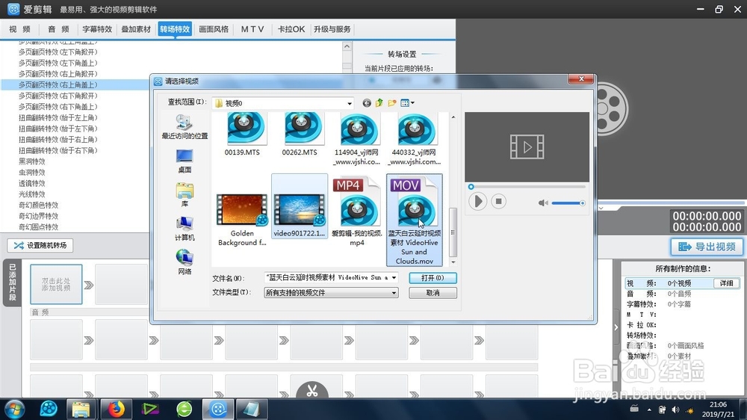Click the 爱剪辑 app logo icon
The image size is (747, 420).
click(x=13, y=9)
